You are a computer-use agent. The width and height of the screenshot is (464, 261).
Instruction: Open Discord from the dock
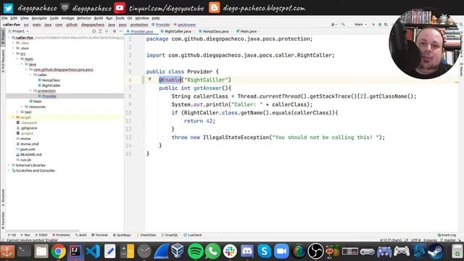pos(247,252)
